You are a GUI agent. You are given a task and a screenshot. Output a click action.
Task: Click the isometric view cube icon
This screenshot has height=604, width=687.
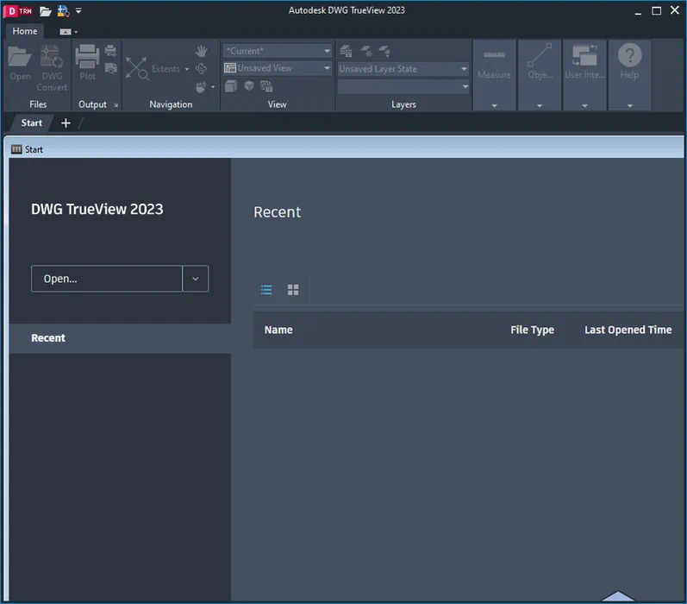click(249, 86)
